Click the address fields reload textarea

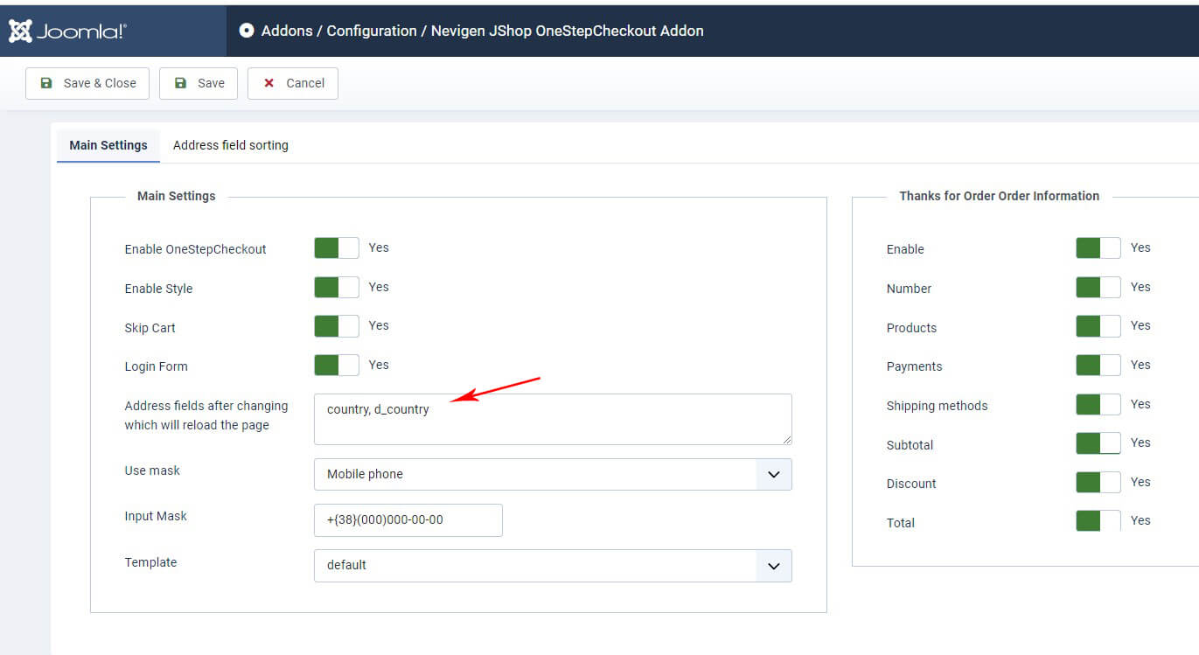click(x=553, y=419)
